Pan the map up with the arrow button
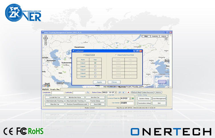Image resolution: width=215 pixels, height=138 pixels. coord(46,36)
